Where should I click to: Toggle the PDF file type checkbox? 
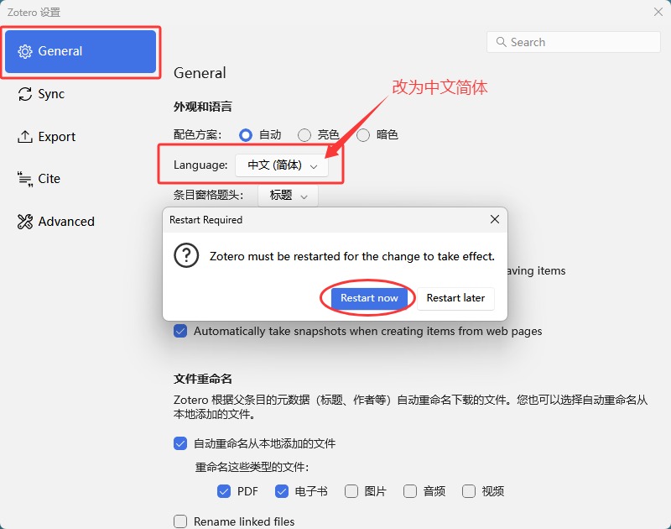(x=224, y=491)
